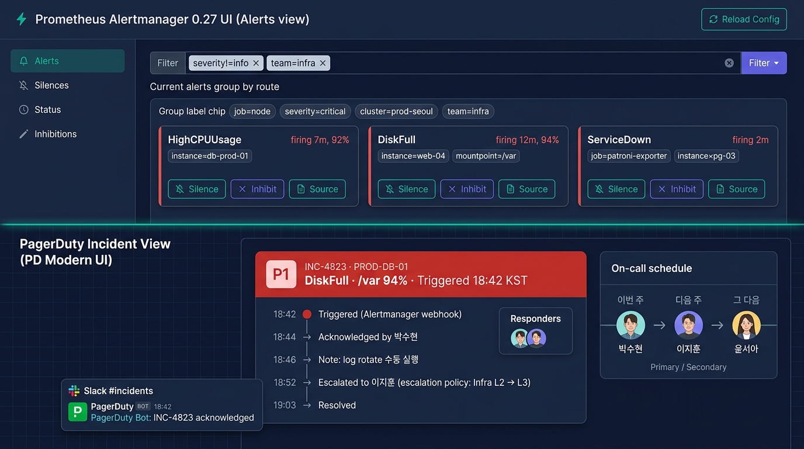Click the Acknowledged by 박수현 timeline entry

click(x=368, y=337)
